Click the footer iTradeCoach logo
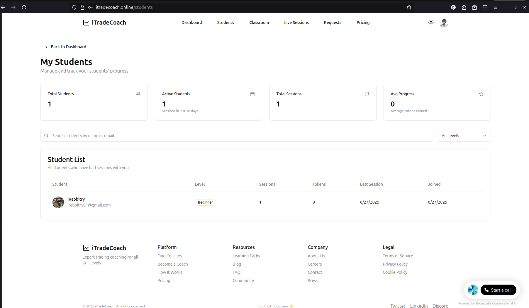Viewport: 529px width, 308px height. pos(104,248)
